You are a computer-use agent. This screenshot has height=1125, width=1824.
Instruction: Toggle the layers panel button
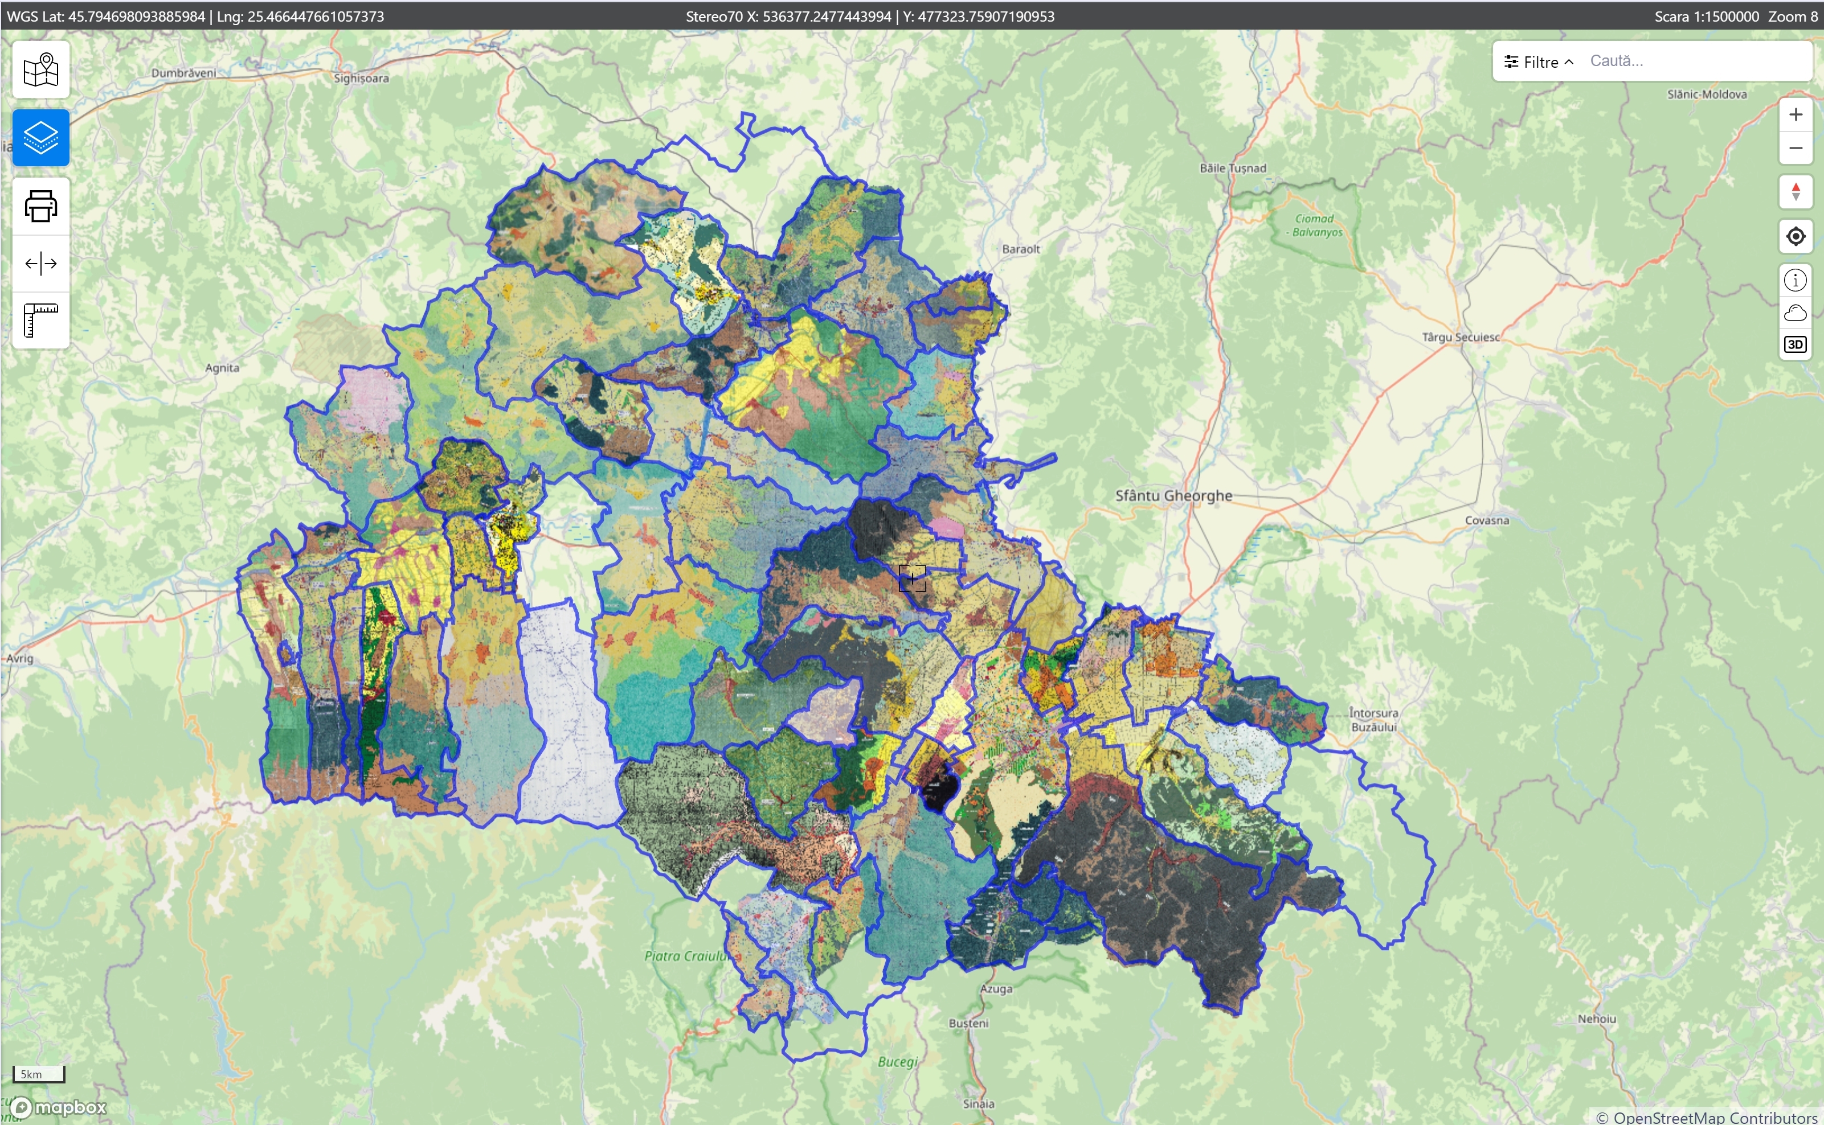click(x=41, y=138)
